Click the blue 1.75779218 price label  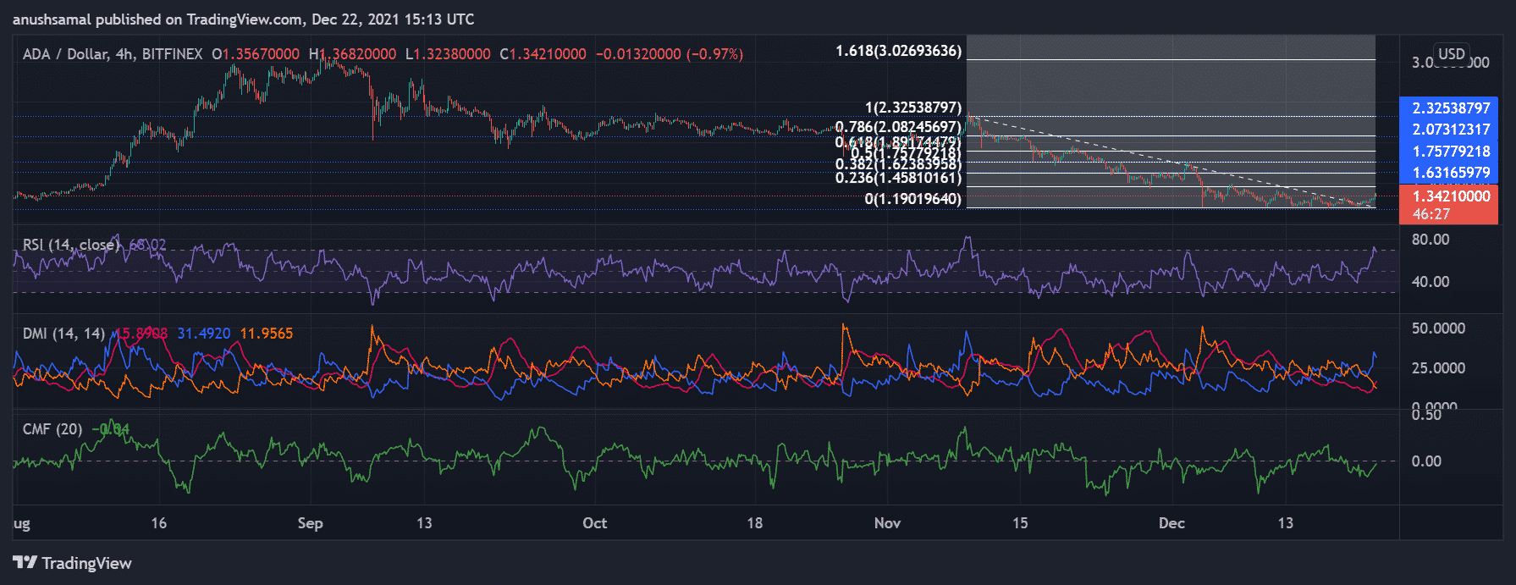1450,152
